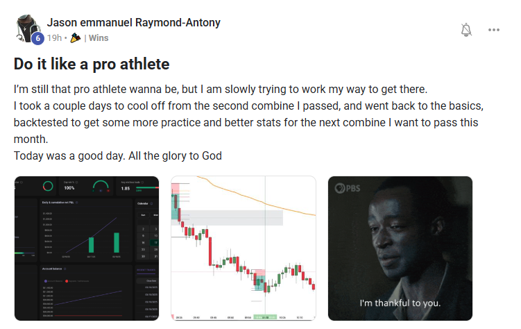Image resolution: width=521 pixels, height=329 pixels.
Task: Open the trading dashboard screenshot thumbnail
Action: pos(88,248)
